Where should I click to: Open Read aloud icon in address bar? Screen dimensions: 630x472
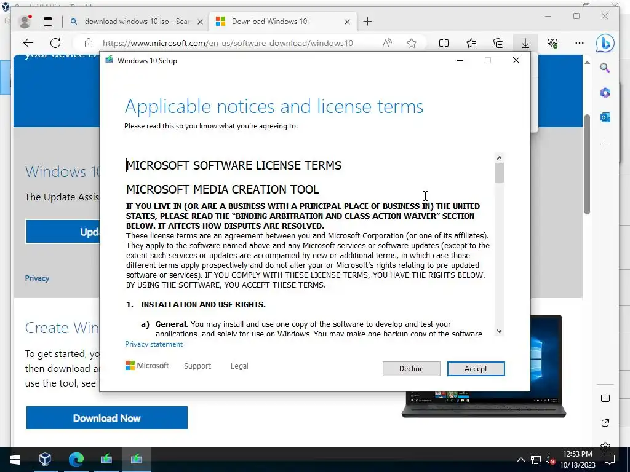(x=387, y=43)
